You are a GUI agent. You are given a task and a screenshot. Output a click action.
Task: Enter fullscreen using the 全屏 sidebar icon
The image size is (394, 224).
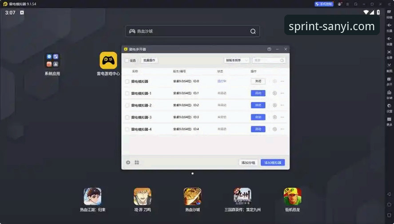pyautogui.click(x=389, y=54)
